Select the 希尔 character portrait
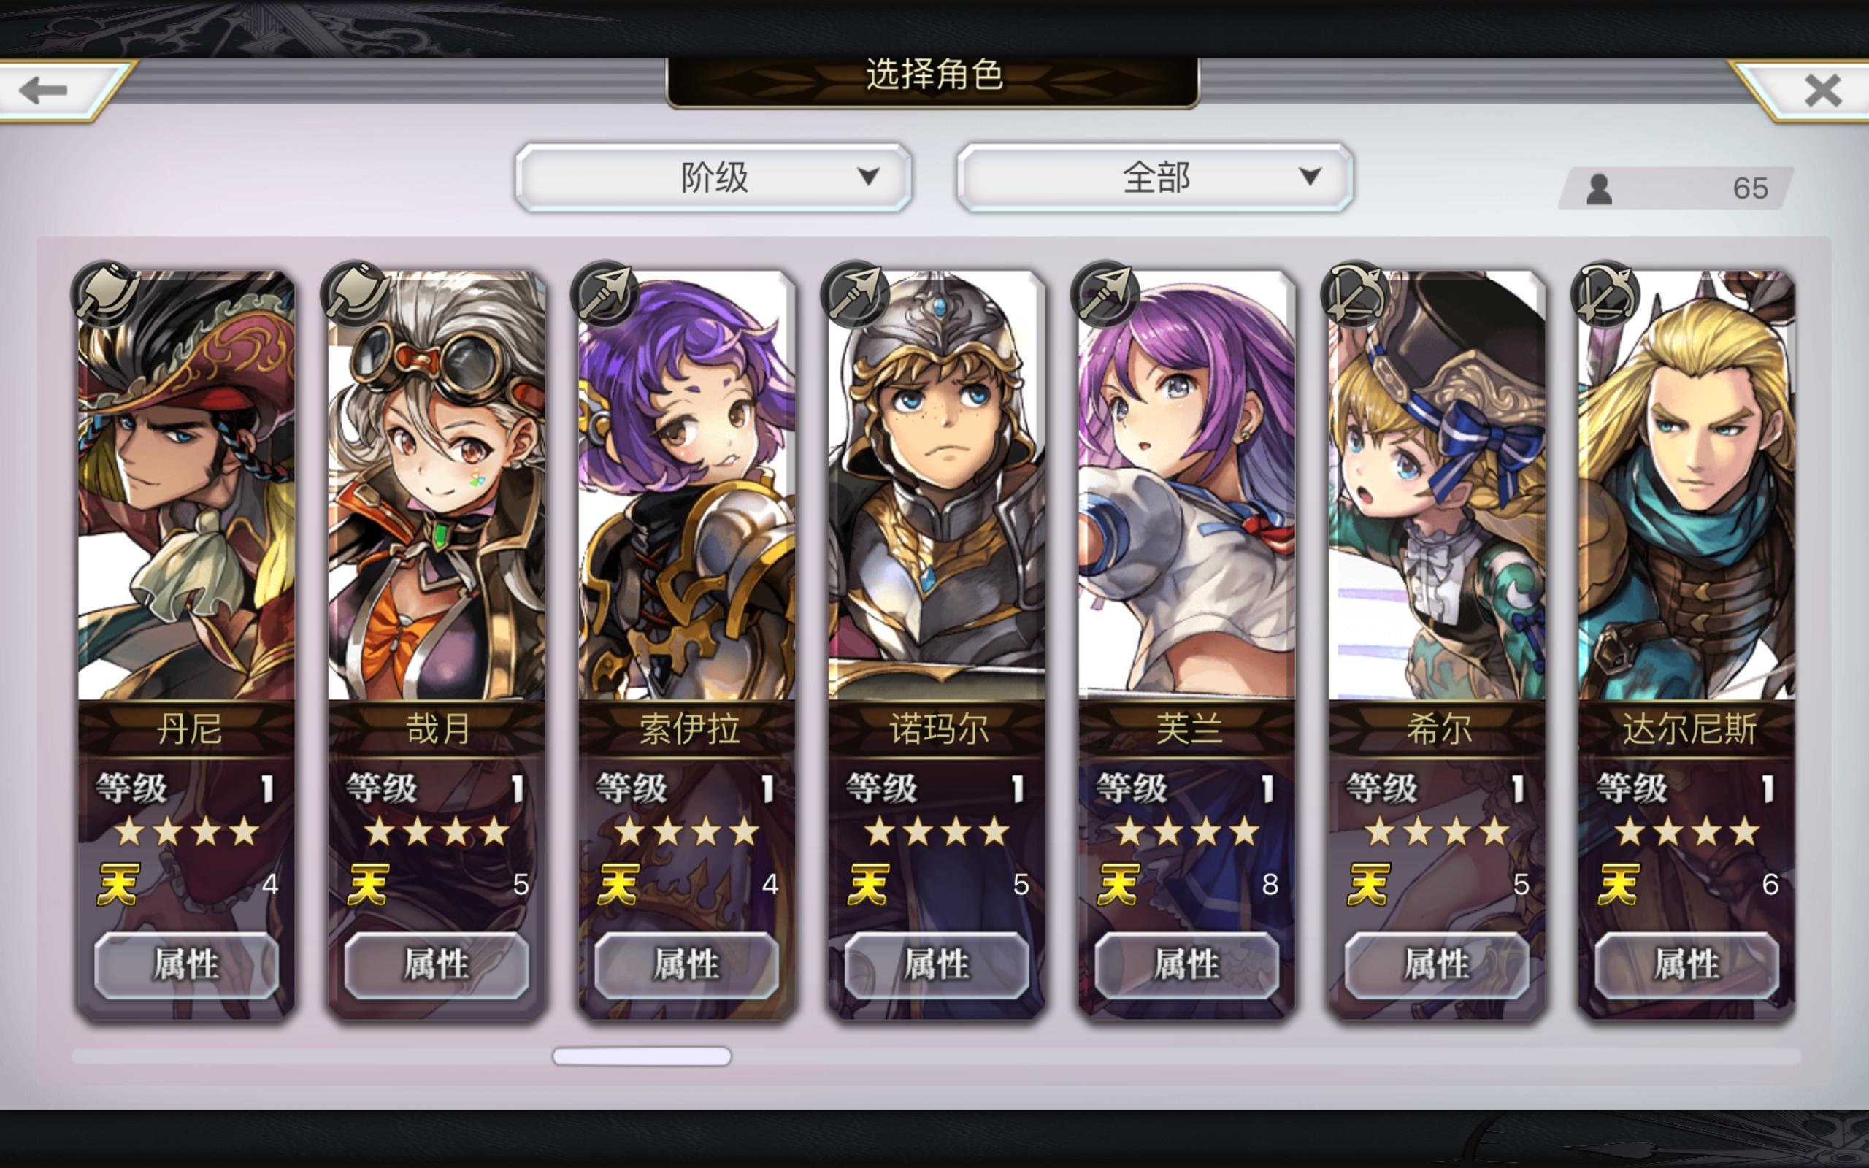The image size is (1869, 1168). click(1438, 485)
